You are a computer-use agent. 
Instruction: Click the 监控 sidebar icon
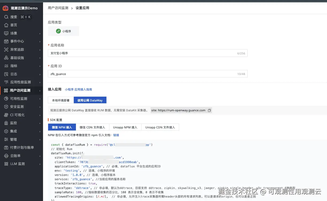(6, 123)
